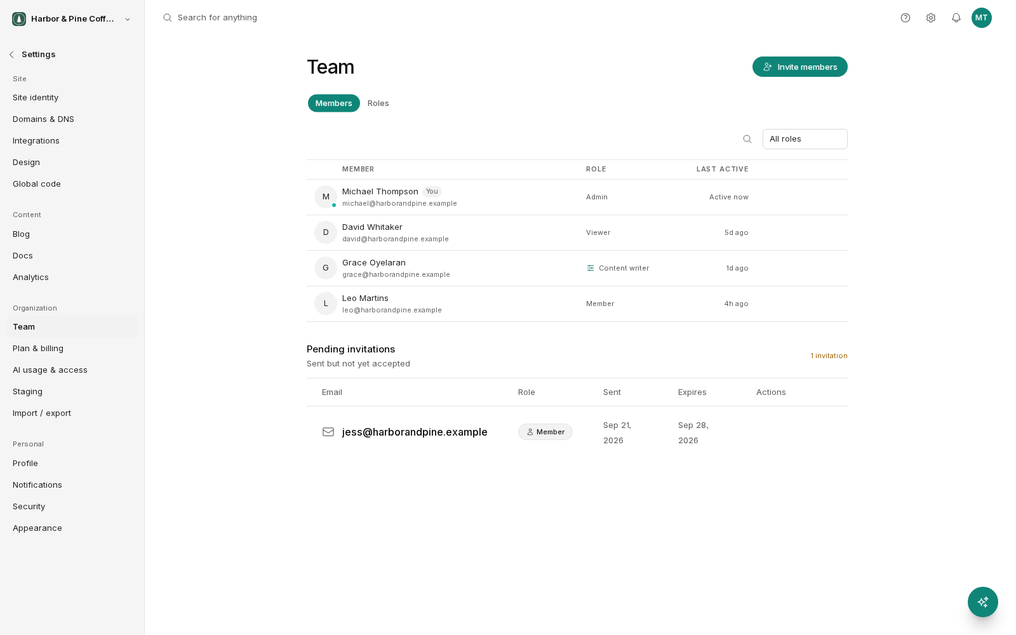Viewport: 1016px width, 635px height.
Task: Click the Harbor & Pine logo icon
Action: (19, 19)
